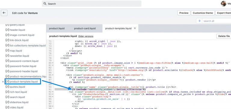Open Customize theme
Image resolution: width=231 pixels, height=109 pixels.
point(203,13)
